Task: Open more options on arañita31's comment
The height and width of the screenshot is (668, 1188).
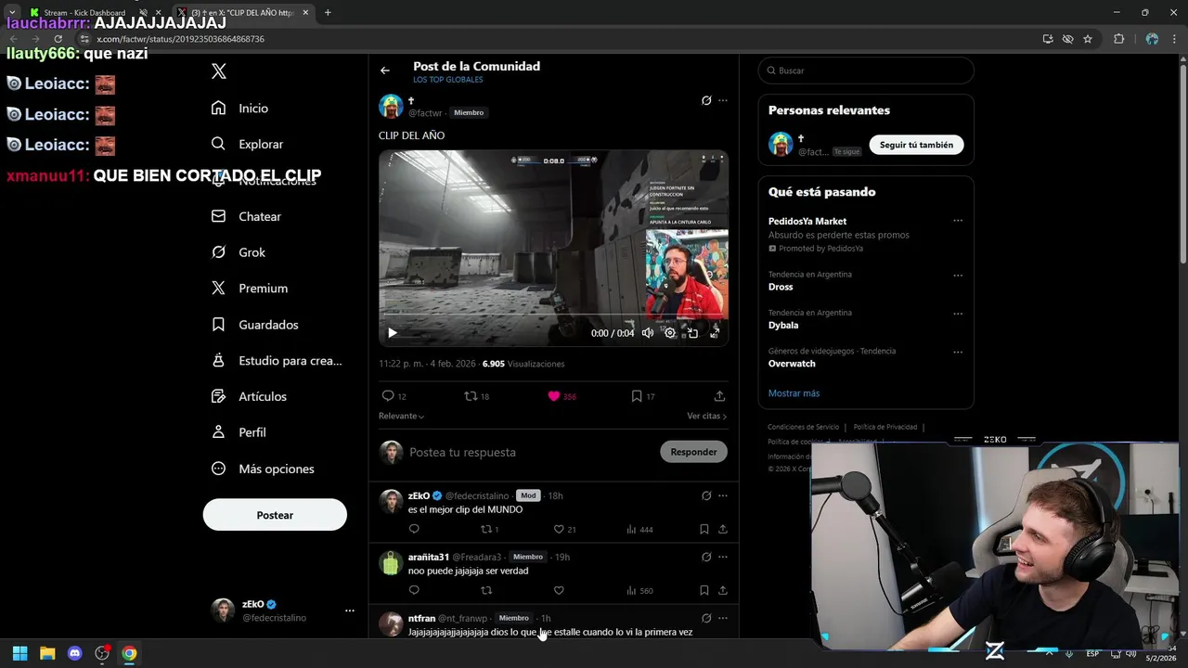Action: (x=723, y=557)
